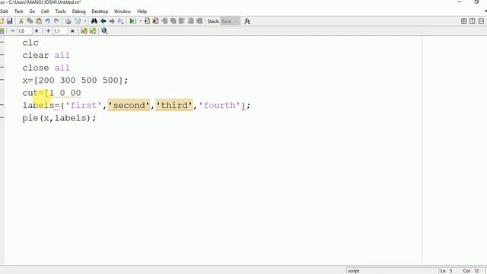Go forward with the gray arrow
Viewport: 487px width, 274px height.
[112, 21]
